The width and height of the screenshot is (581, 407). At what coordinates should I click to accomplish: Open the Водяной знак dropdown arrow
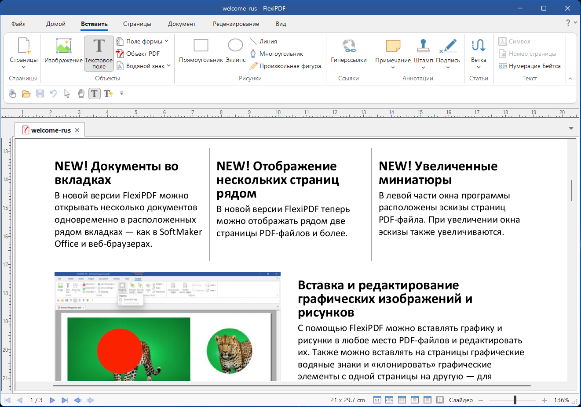(x=169, y=66)
